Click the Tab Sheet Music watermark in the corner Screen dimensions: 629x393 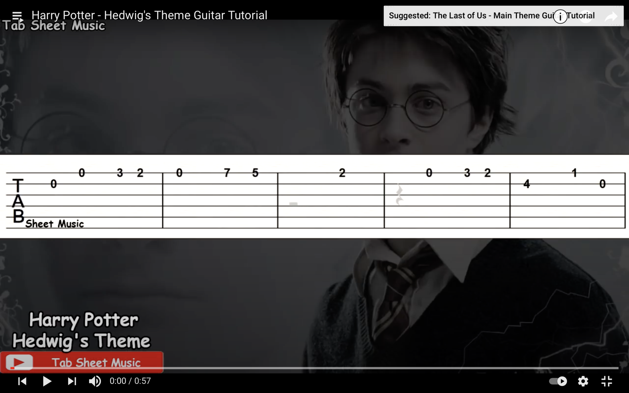pyautogui.click(x=54, y=26)
